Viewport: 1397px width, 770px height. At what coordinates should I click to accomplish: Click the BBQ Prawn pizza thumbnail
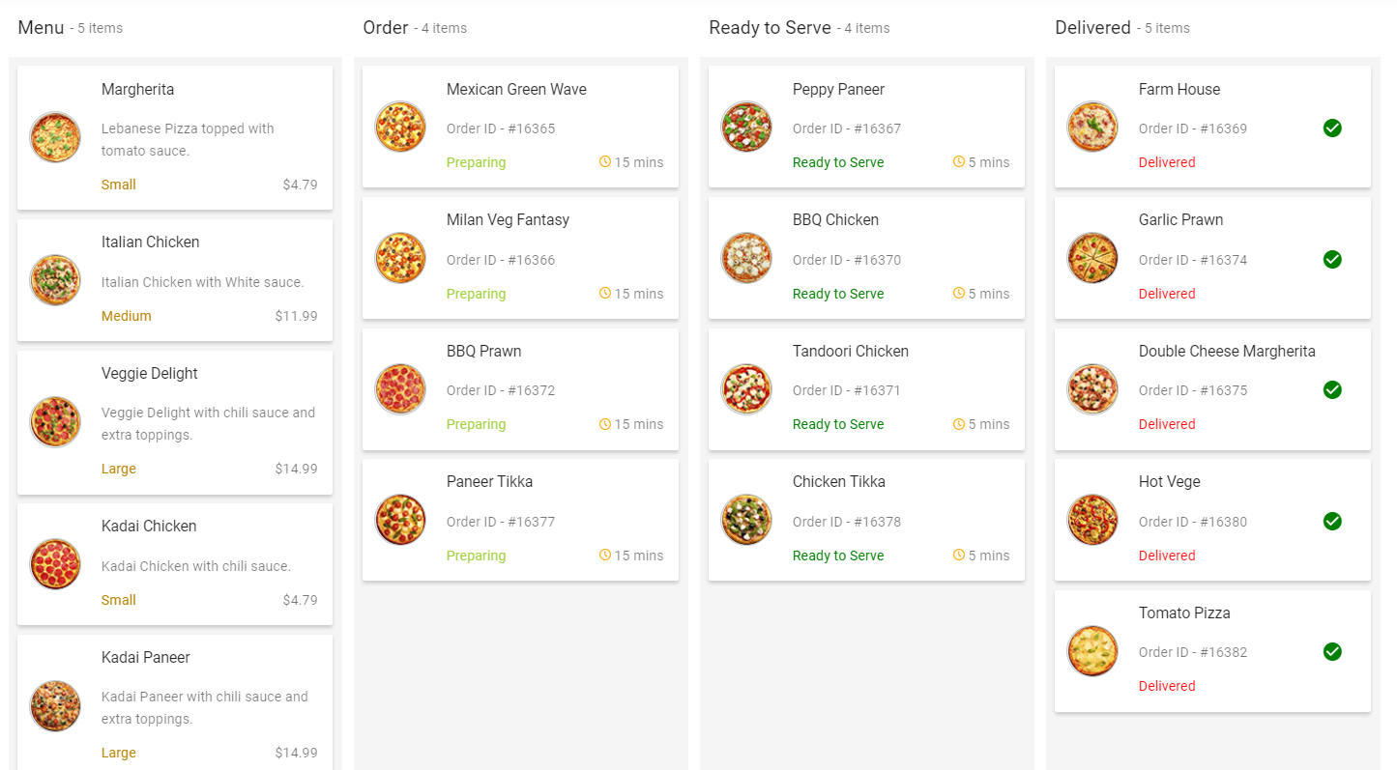[400, 389]
